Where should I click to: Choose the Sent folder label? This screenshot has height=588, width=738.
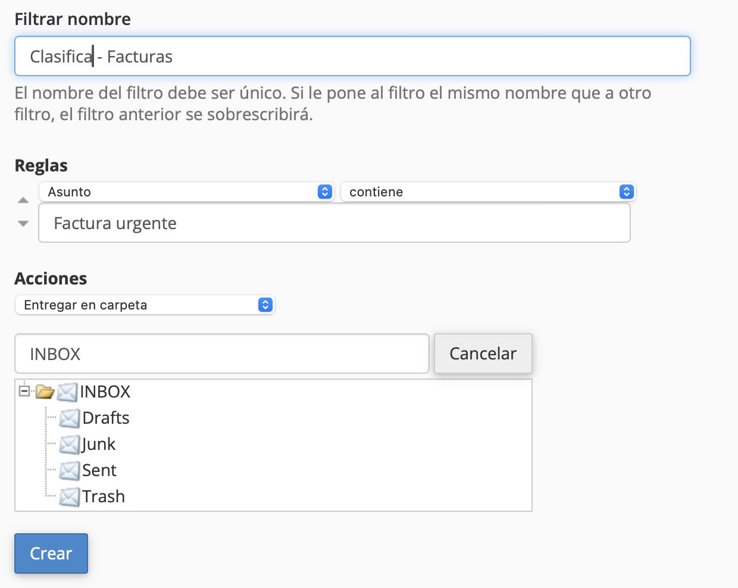tap(99, 470)
